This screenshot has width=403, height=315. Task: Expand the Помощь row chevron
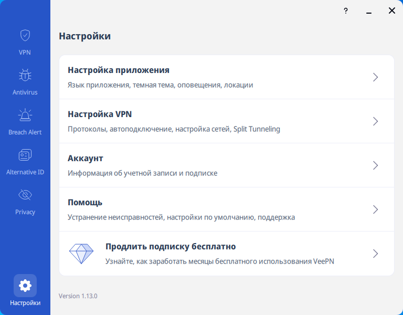pyautogui.click(x=375, y=209)
